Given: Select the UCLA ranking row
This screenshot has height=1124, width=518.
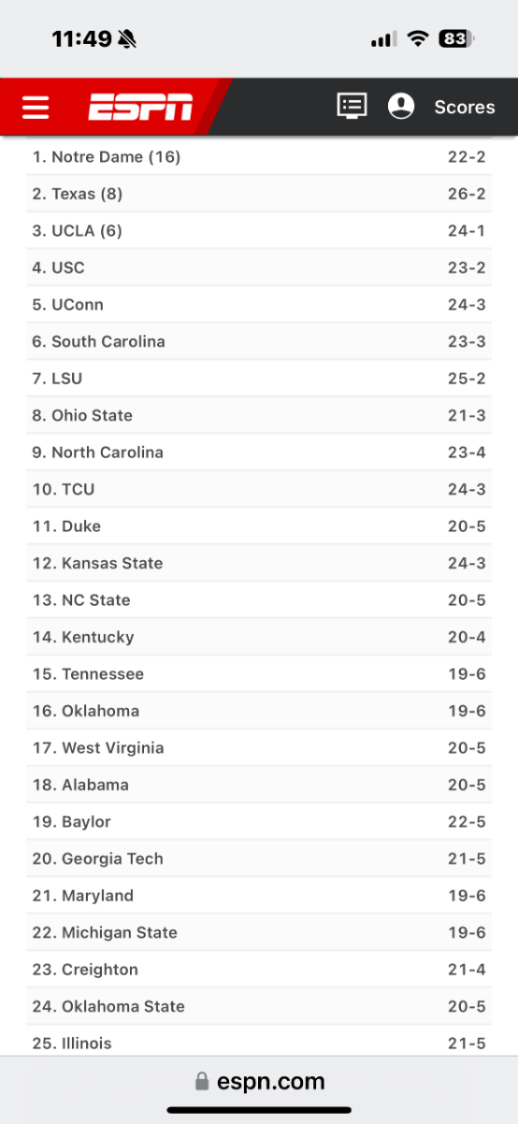Looking at the screenshot, I should click(259, 230).
